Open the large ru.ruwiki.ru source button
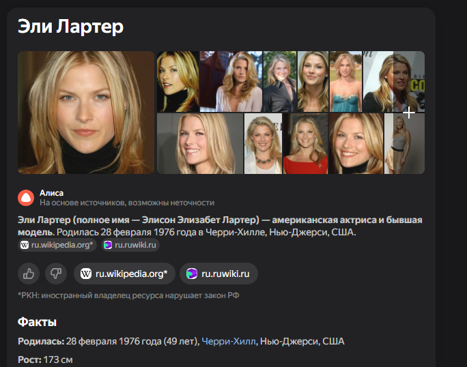467x367 pixels. point(218,274)
